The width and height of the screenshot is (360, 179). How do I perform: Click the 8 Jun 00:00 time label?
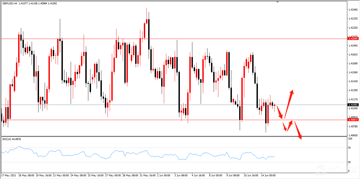point(216,175)
